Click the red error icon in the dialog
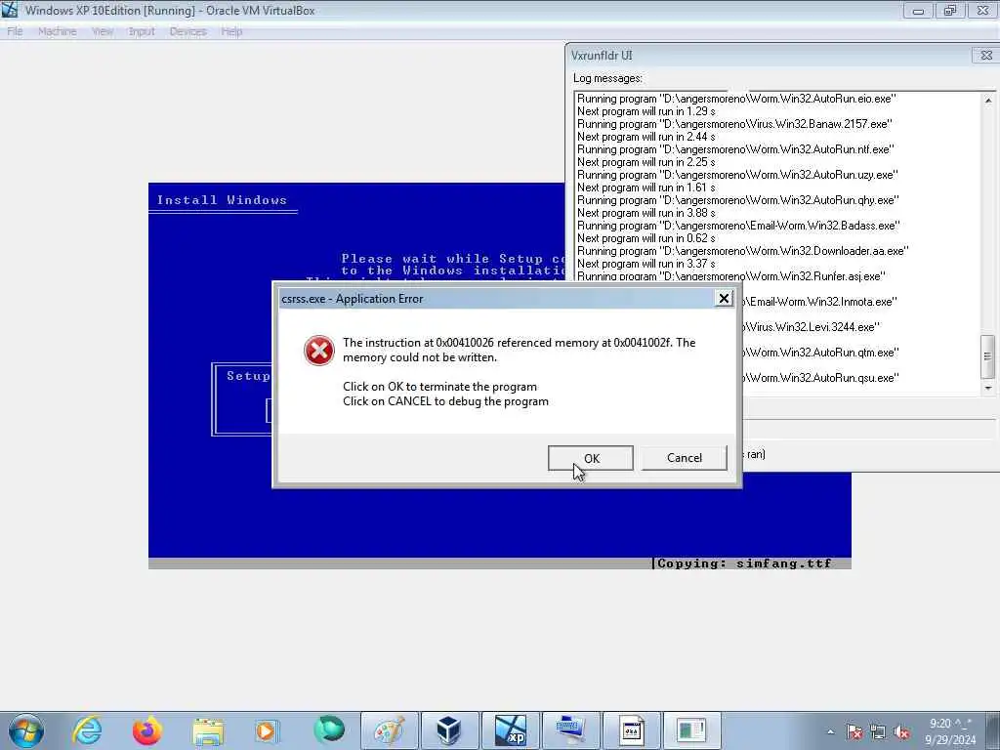The height and width of the screenshot is (750, 1000). [x=319, y=351]
